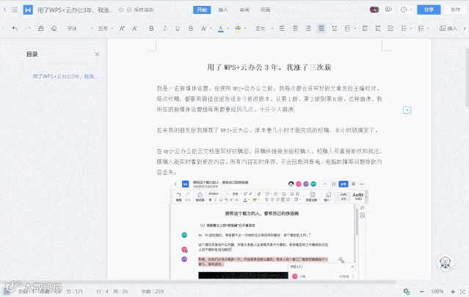Center align text
The image size is (469, 297).
tap(295, 29)
